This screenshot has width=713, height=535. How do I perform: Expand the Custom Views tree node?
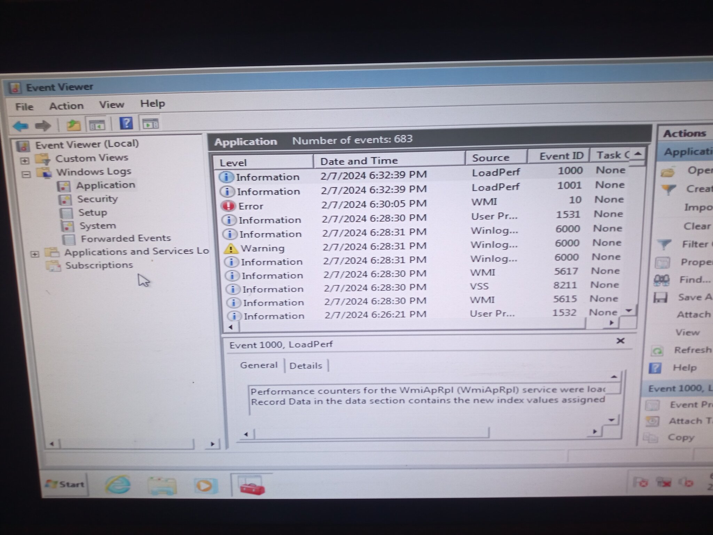pos(25,161)
